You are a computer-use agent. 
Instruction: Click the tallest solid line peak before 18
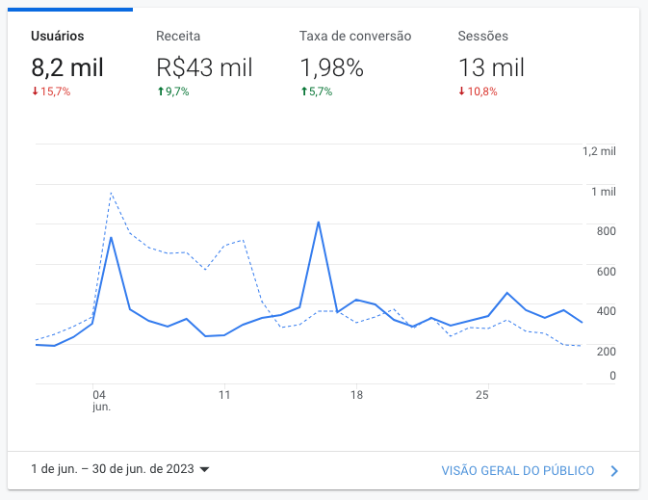pos(318,223)
